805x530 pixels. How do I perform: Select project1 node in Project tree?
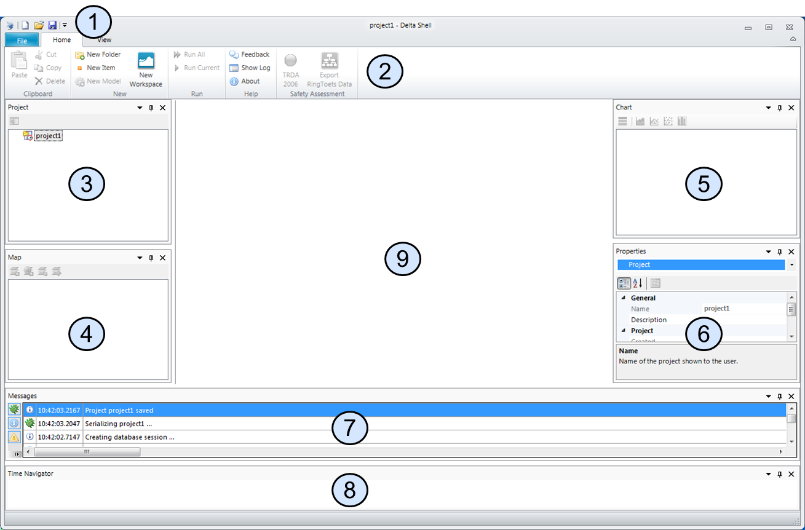48,136
